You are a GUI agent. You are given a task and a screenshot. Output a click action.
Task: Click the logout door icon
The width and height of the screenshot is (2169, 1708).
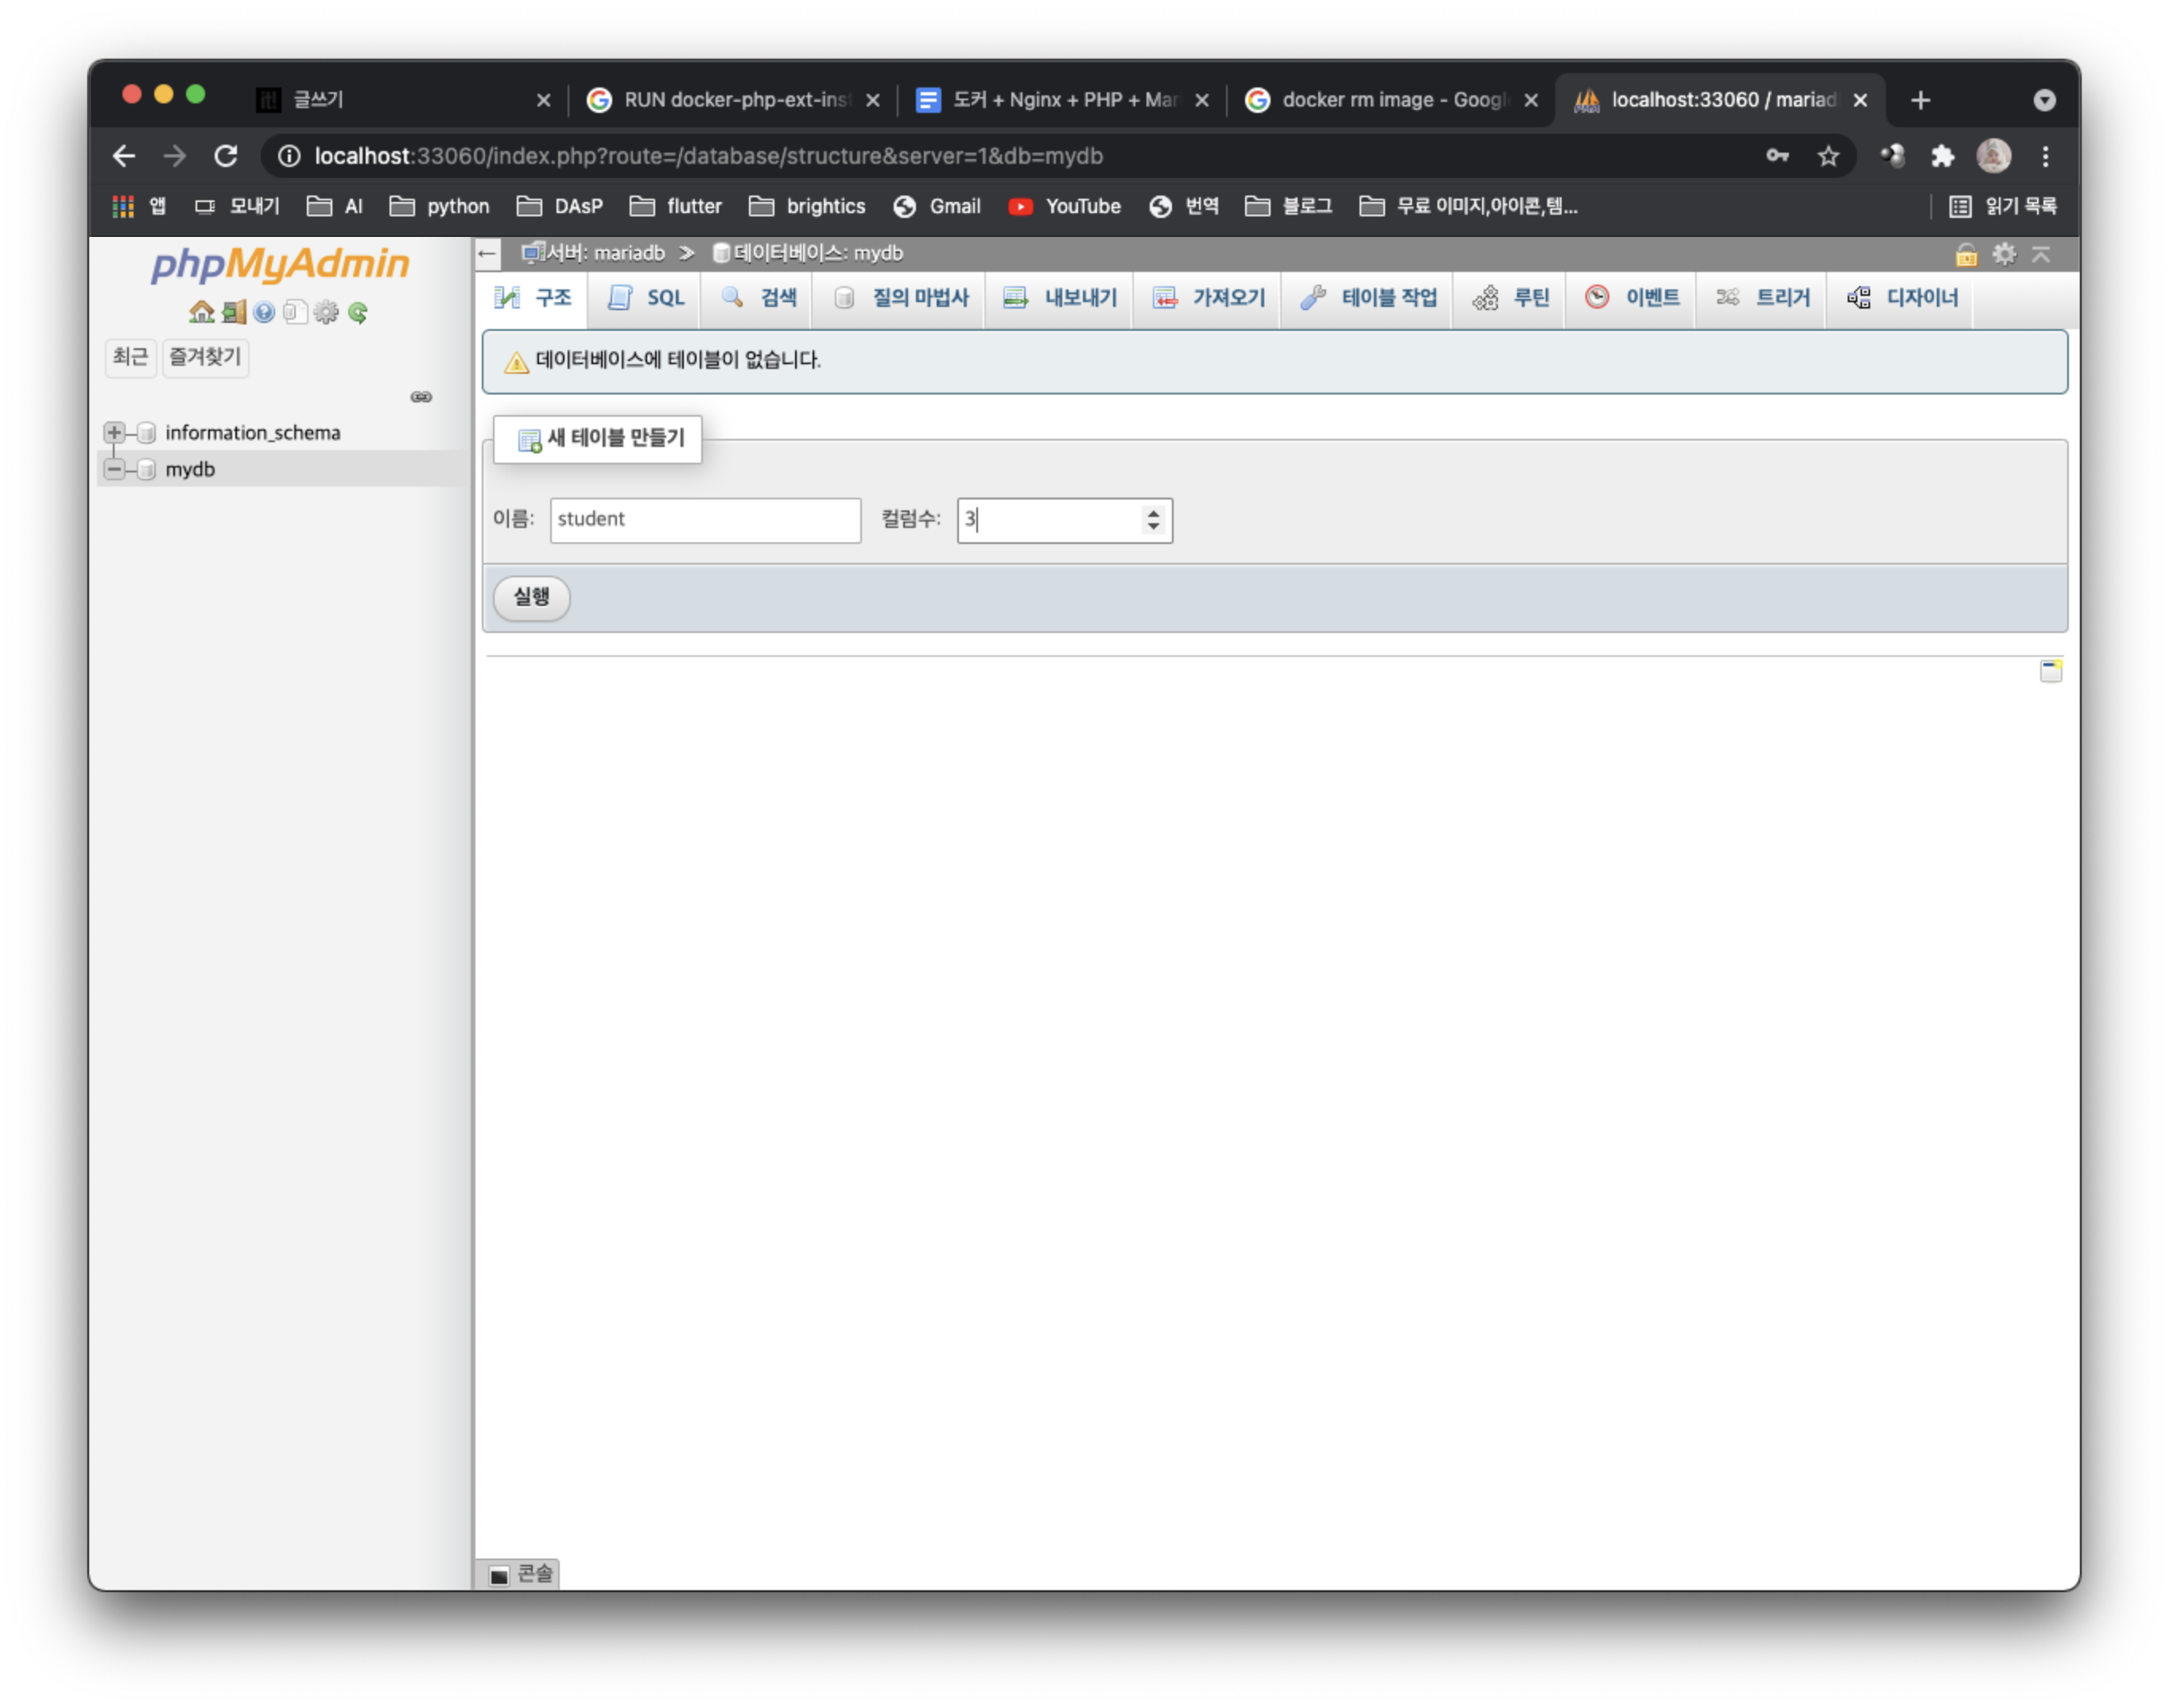click(233, 312)
